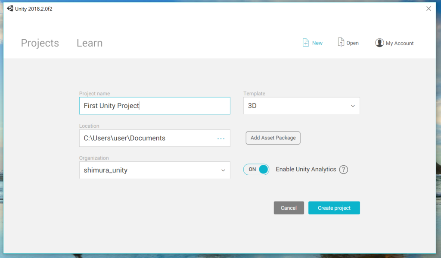Switch to the Projects tab
441x258 pixels.
coord(40,43)
